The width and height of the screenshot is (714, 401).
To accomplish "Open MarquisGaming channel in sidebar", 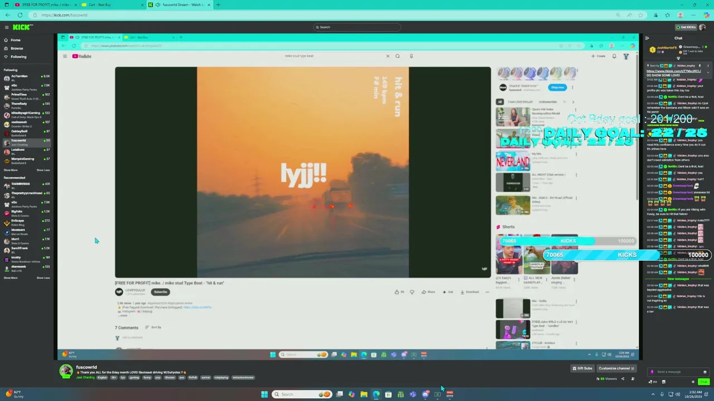I will click(27, 160).
